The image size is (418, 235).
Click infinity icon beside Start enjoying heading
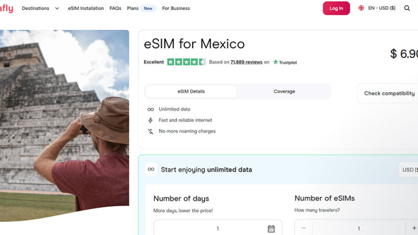pos(151,170)
